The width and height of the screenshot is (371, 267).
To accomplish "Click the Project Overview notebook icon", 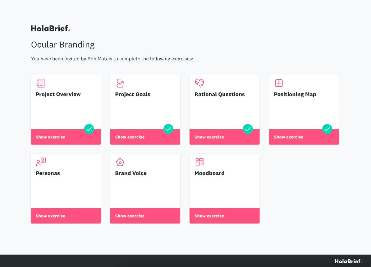I will coord(41,83).
